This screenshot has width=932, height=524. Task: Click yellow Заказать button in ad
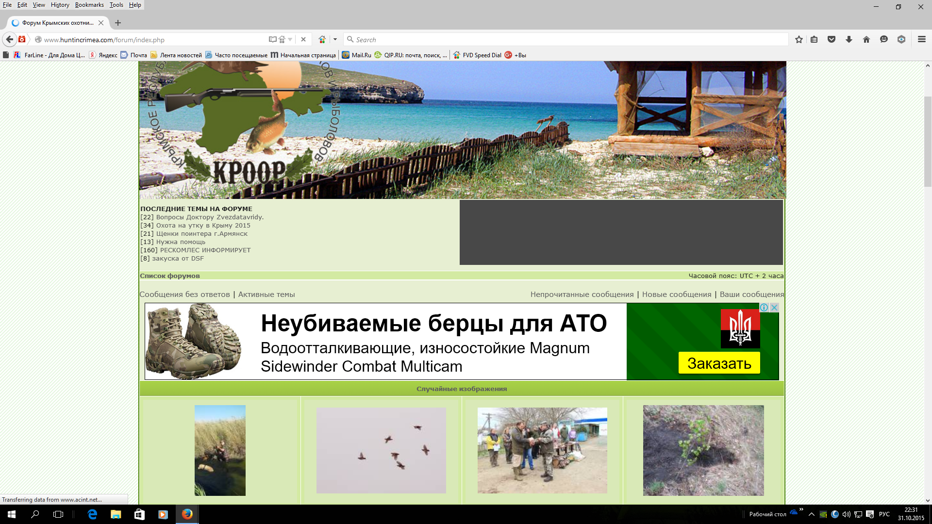(x=719, y=363)
